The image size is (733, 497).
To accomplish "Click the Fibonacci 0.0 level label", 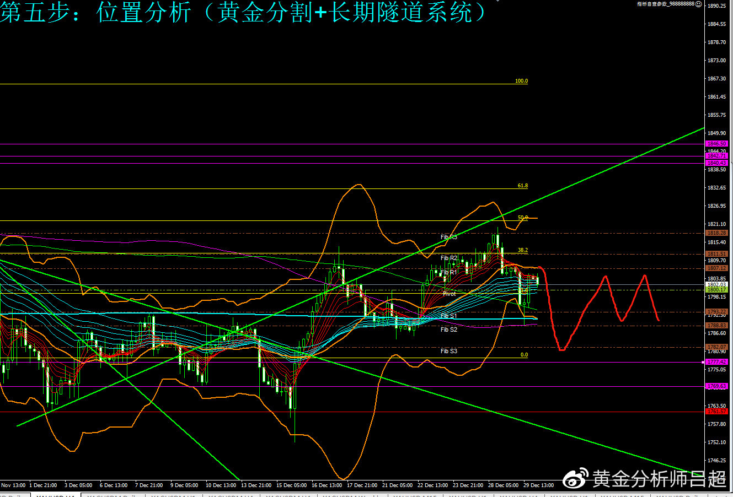I will click(524, 355).
